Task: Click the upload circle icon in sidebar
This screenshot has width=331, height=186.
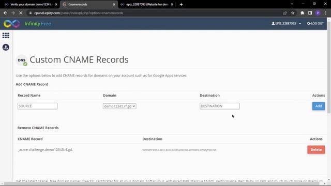Action: (6, 47)
